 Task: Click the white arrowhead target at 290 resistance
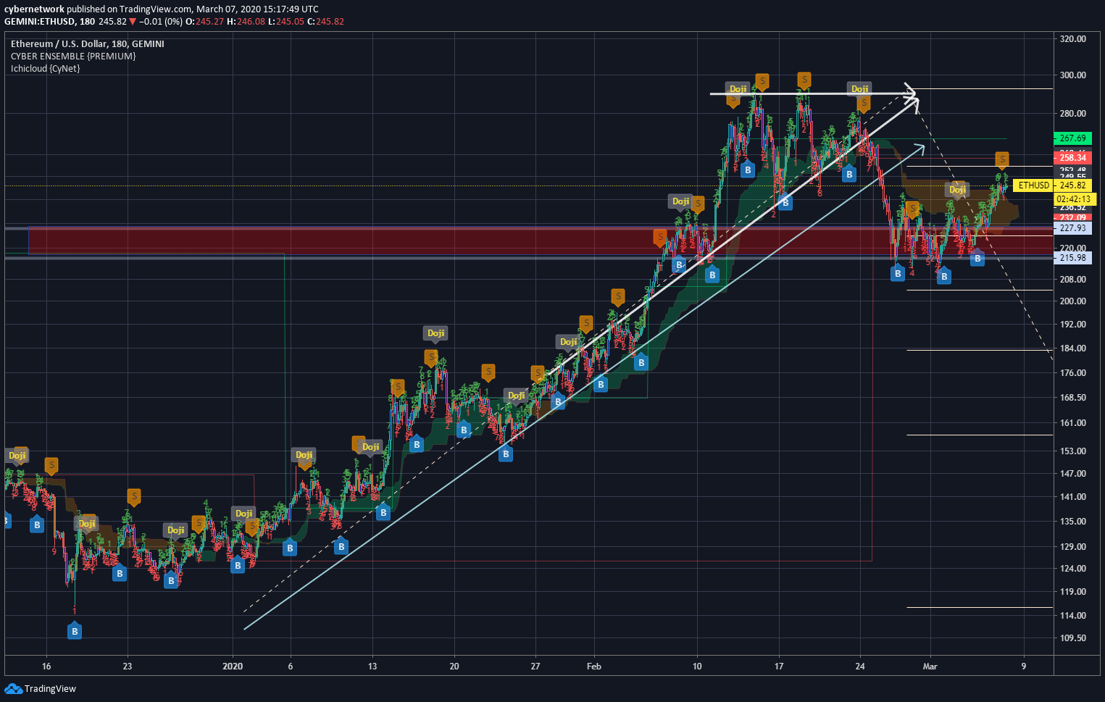(x=910, y=93)
